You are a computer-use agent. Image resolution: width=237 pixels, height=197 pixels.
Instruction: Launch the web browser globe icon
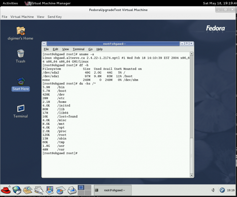click(x=17, y=190)
